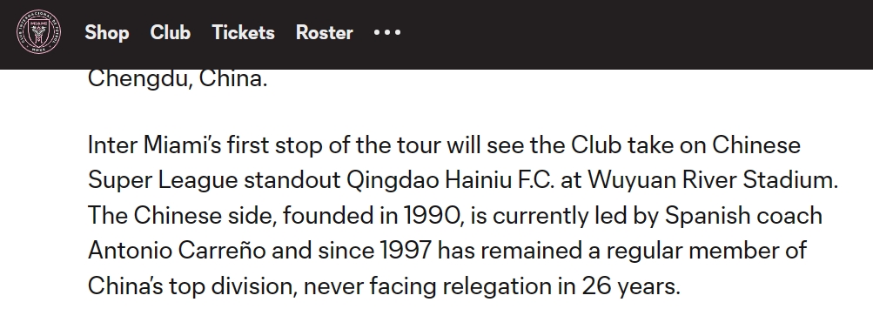This screenshot has width=873, height=329.
Task: Go to the Club menu item
Action: [171, 32]
